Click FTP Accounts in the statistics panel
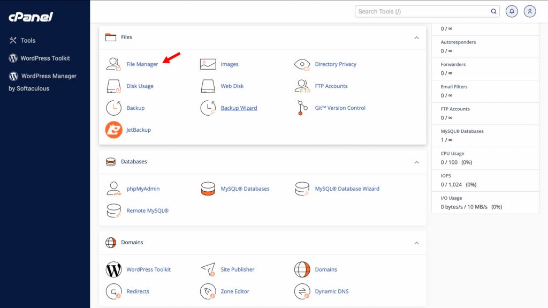The width and height of the screenshot is (548, 308). click(x=455, y=109)
